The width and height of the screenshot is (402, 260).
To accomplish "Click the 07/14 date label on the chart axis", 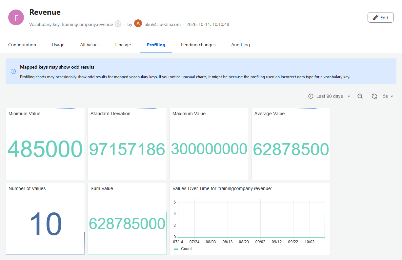I will [x=178, y=242].
